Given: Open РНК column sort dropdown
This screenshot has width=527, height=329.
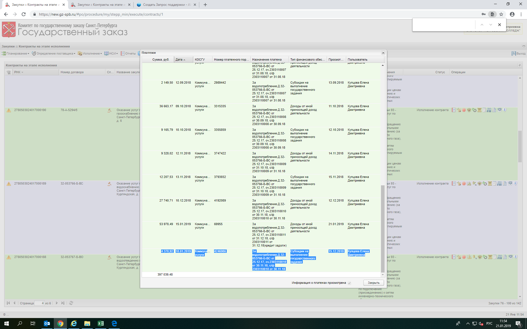Looking at the screenshot, I should (x=22, y=72).
